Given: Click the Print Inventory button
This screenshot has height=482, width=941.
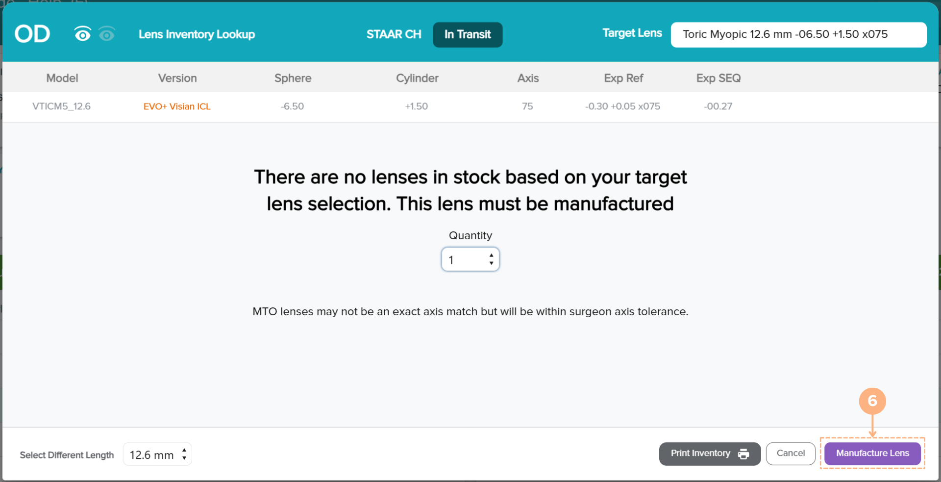Looking at the screenshot, I should point(700,454).
